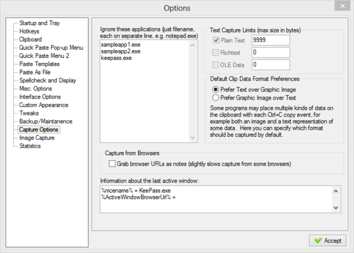The width and height of the screenshot is (354, 253).
Task: Select Backup/Maintanence in the options tree
Action: coord(46,122)
